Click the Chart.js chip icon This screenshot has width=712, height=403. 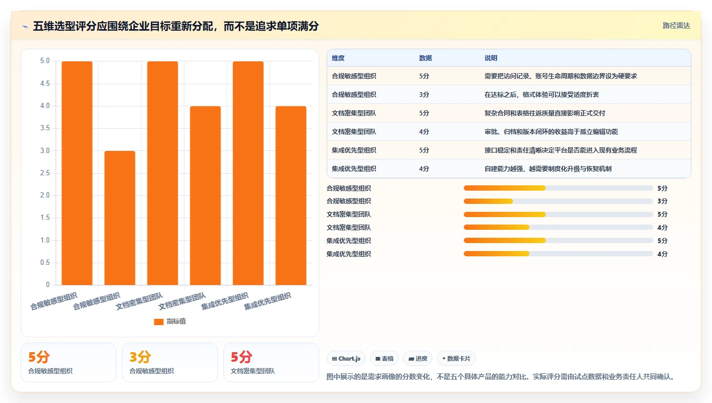click(x=335, y=359)
